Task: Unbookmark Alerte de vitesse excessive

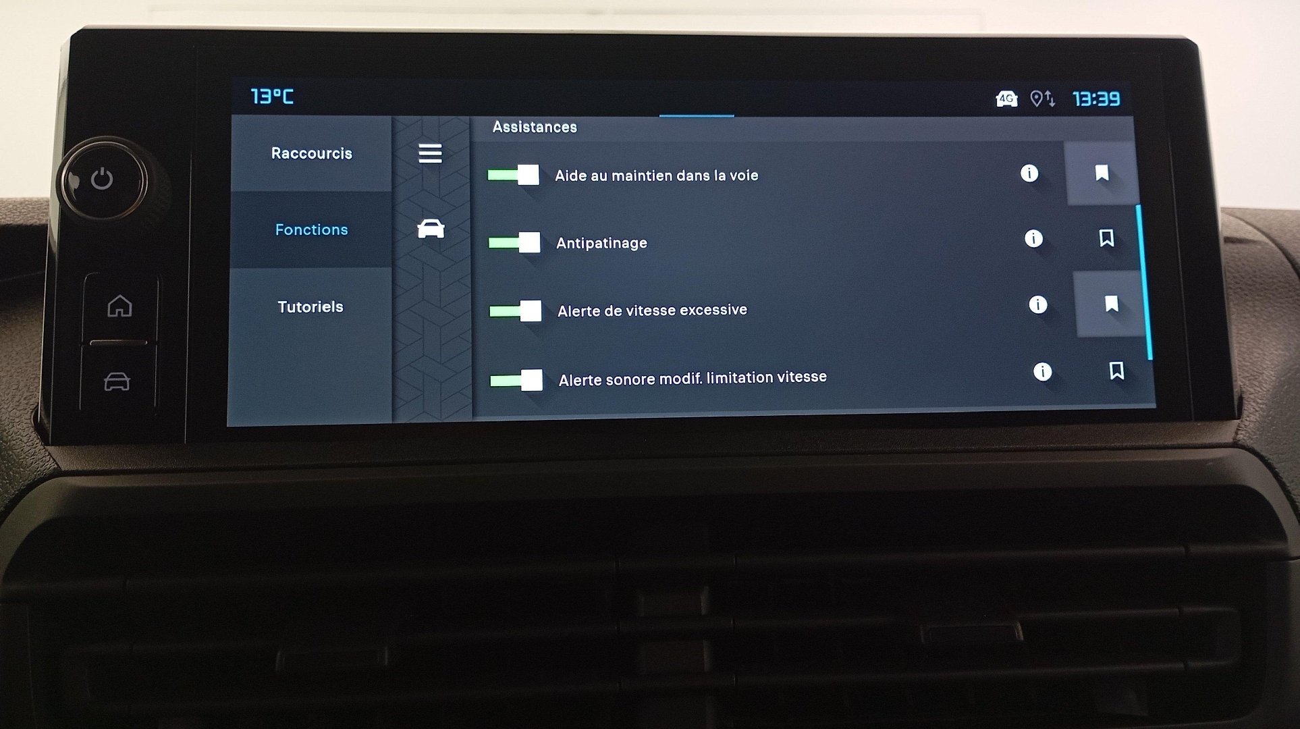Action: click(1111, 304)
